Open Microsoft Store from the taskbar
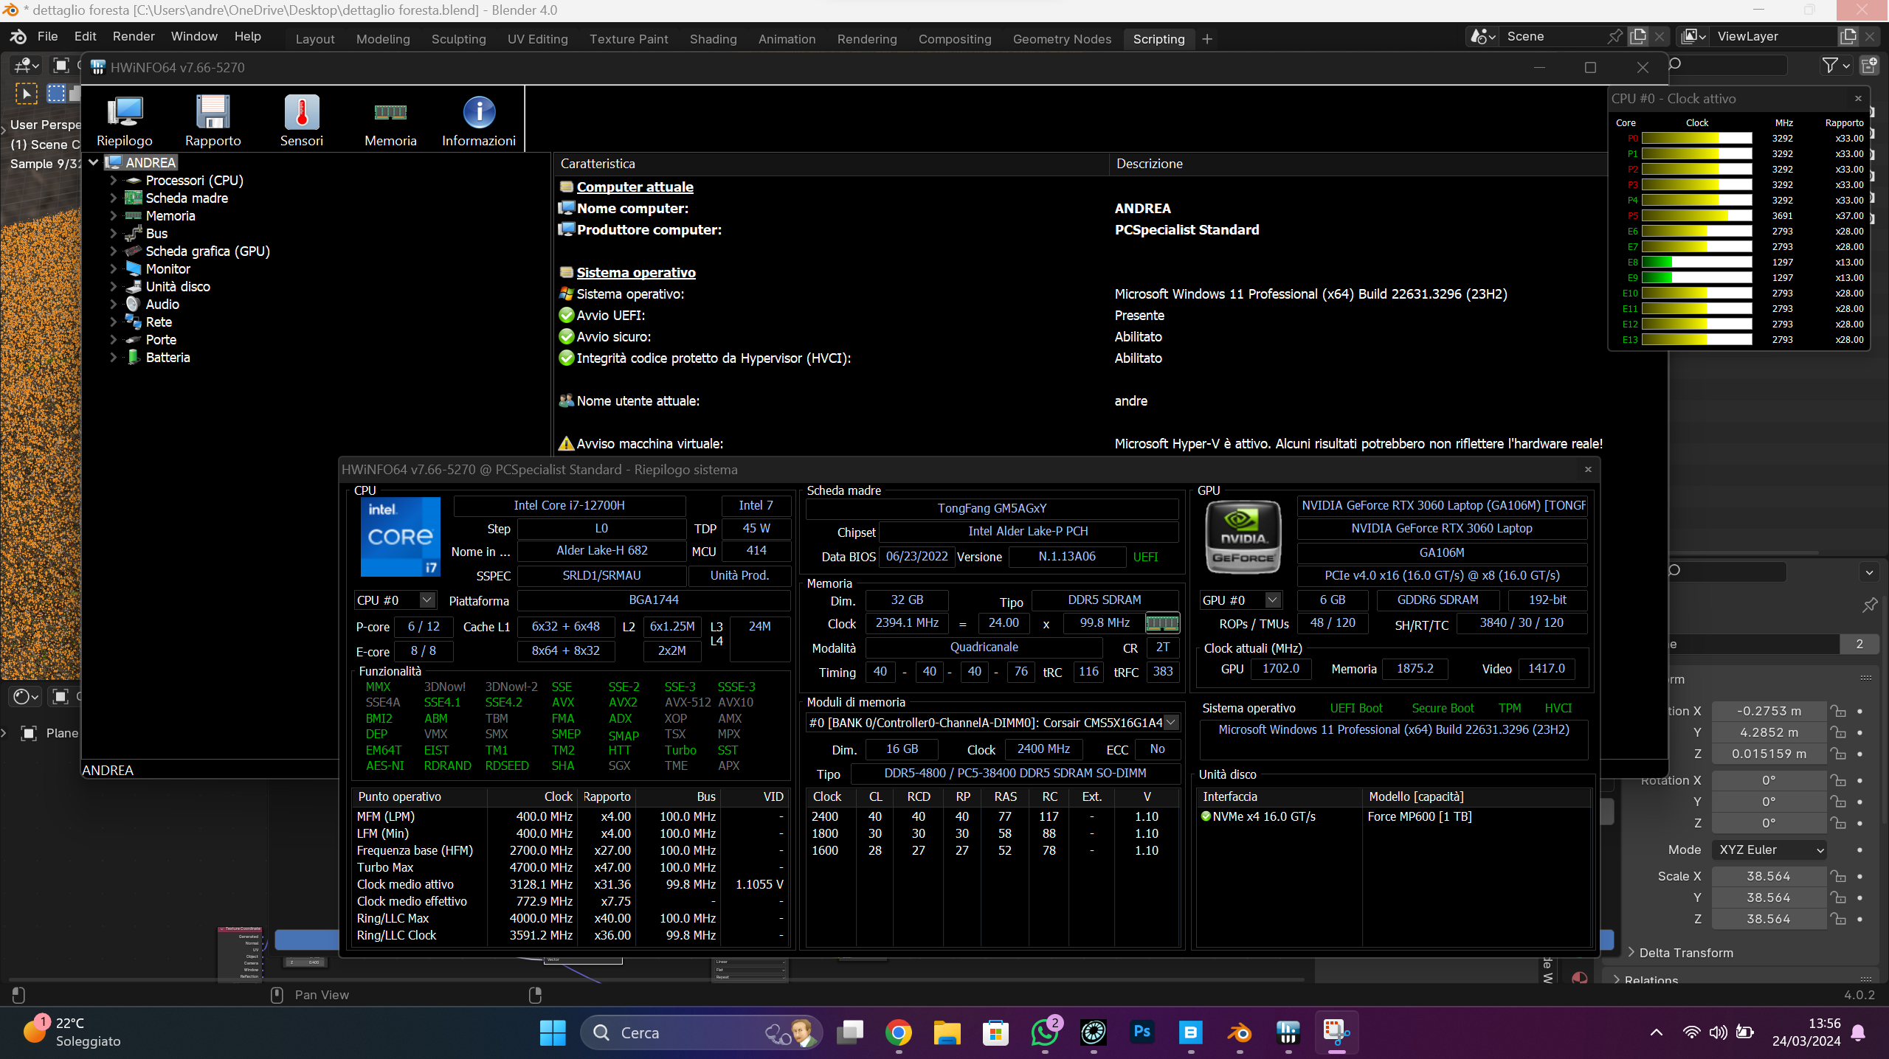 click(995, 1032)
